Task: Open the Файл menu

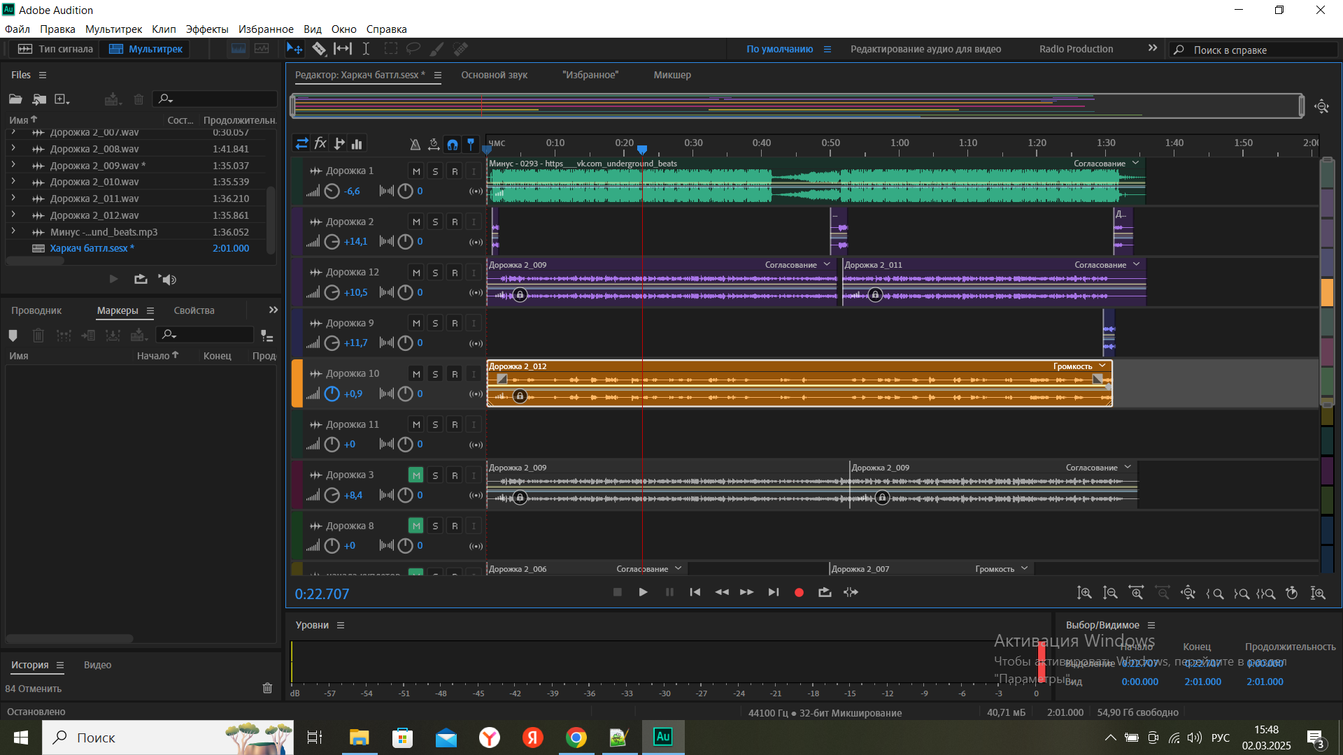Action: (x=17, y=29)
